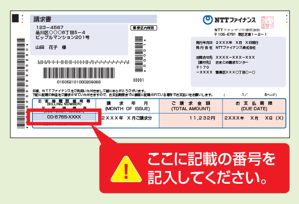Screen dimensions: 299x204
Task: Click the DUE DATE column header
Action: point(254,106)
